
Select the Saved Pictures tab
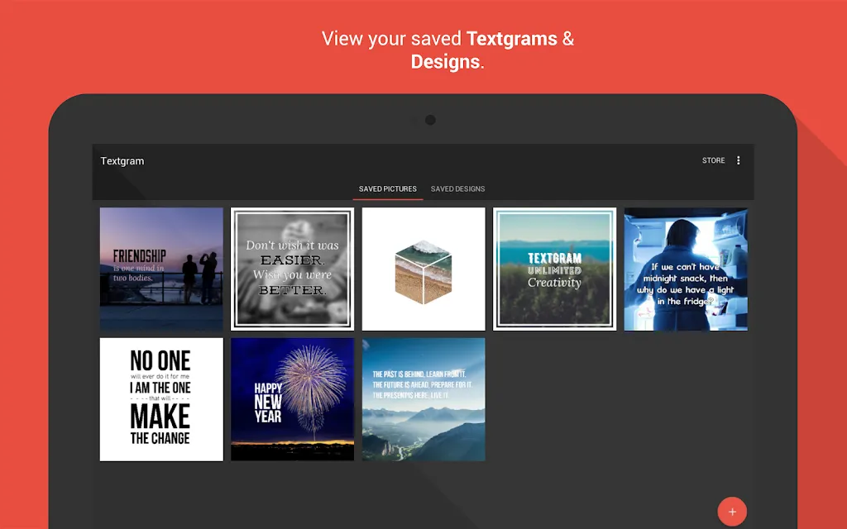click(387, 189)
